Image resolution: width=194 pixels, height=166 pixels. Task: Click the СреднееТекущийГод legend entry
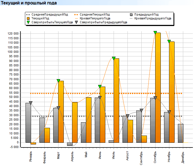(92, 15)
